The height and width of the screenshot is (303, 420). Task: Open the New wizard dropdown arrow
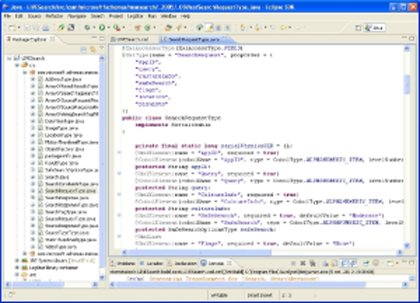(18, 28)
